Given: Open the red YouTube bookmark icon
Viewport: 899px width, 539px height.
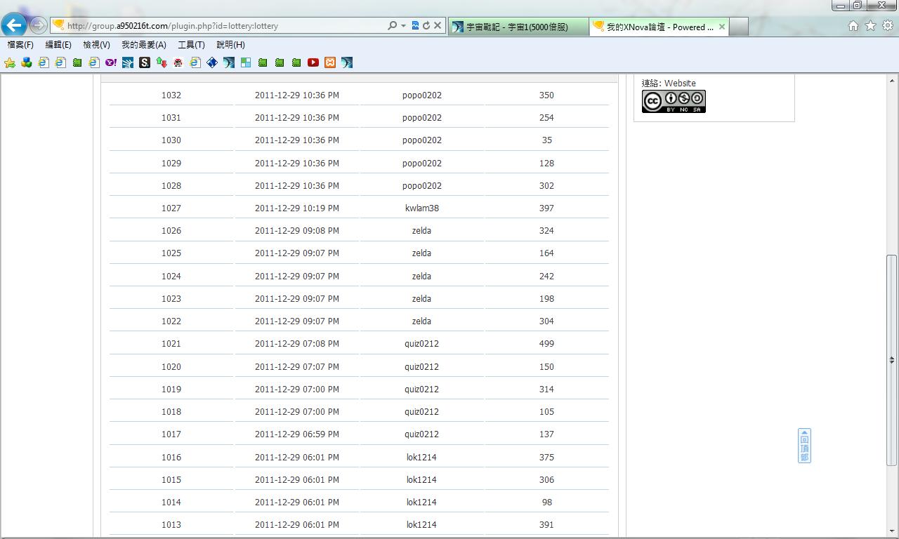Looking at the screenshot, I should [x=313, y=62].
